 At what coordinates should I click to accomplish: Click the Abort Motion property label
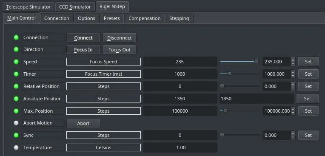coord(43,123)
